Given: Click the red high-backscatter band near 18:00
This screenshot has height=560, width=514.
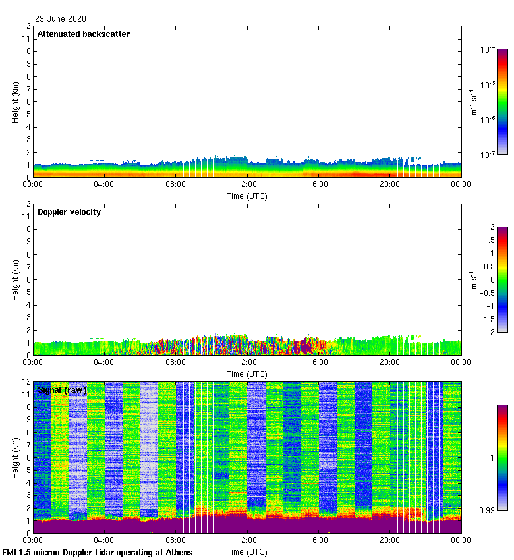Looking at the screenshot, I should (x=353, y=174).
